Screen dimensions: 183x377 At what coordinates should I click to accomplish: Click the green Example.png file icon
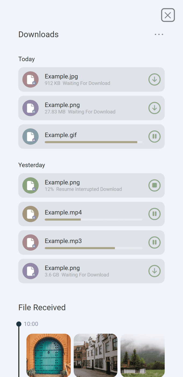coord(31,185)
